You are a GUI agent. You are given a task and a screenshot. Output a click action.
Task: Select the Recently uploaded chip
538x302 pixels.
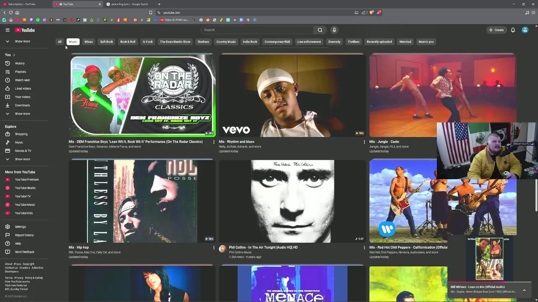(x=379, y=42)
